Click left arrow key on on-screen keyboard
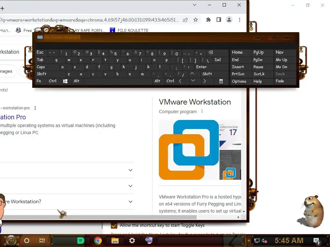Image resolution: width=330 pixels, height=247 pixels. pos(180,81)
